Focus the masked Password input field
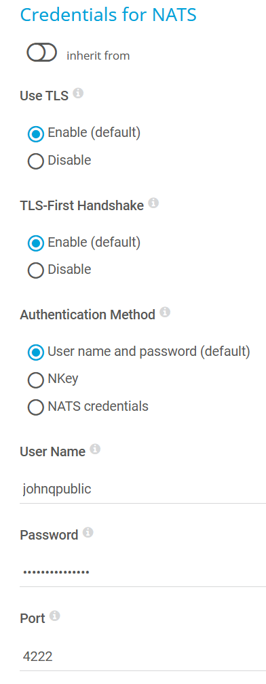Screen dimensions: 266x684 [x=142, y=572]
